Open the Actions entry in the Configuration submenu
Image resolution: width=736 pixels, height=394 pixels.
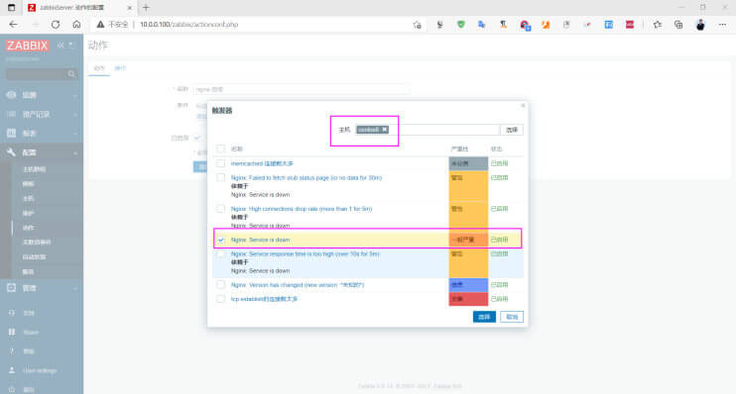coord(28,228)
